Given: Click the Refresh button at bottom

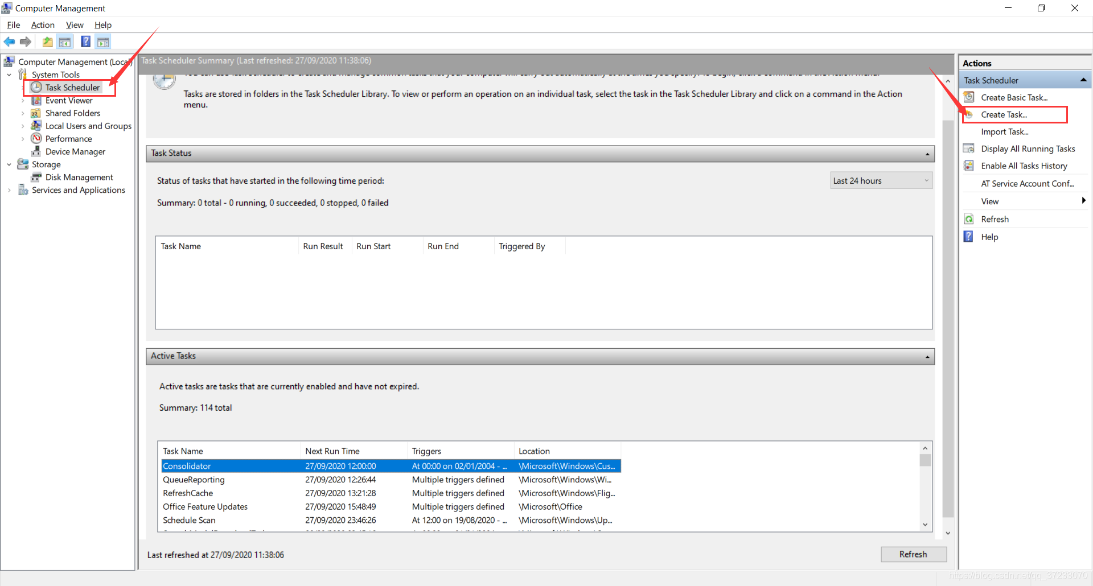Looking at the screenshot, I should (x=914, y=554).
